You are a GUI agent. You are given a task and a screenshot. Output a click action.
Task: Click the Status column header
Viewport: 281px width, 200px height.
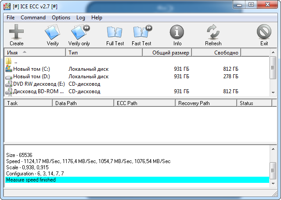pyautogui.click(x=254, y=103)
